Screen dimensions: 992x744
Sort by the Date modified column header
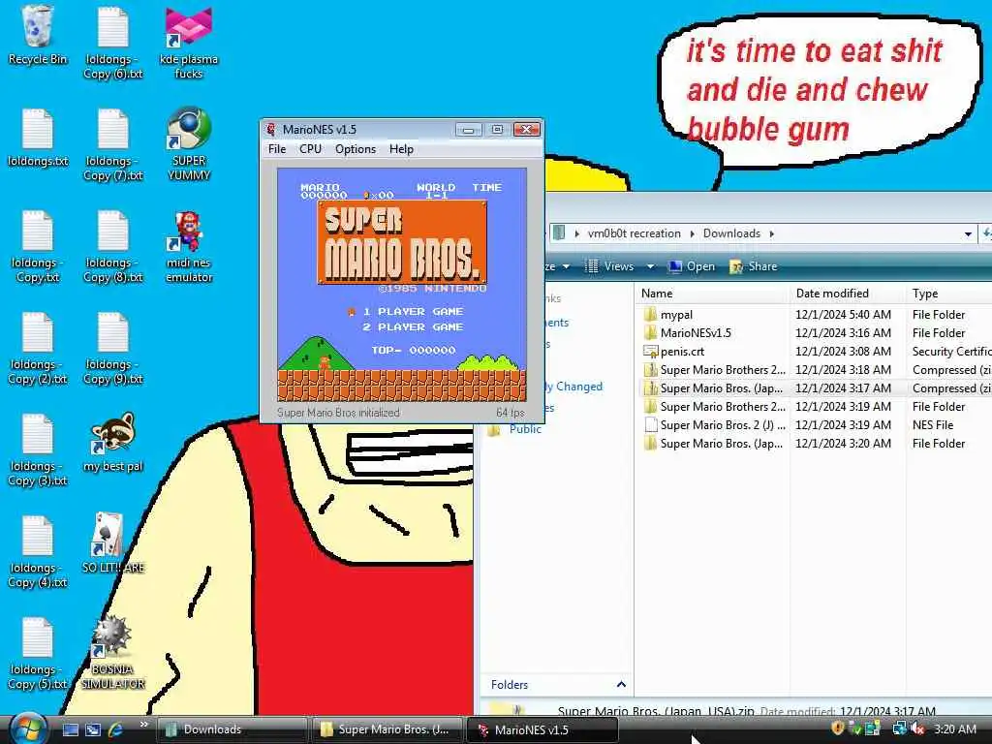click(847, 294)
